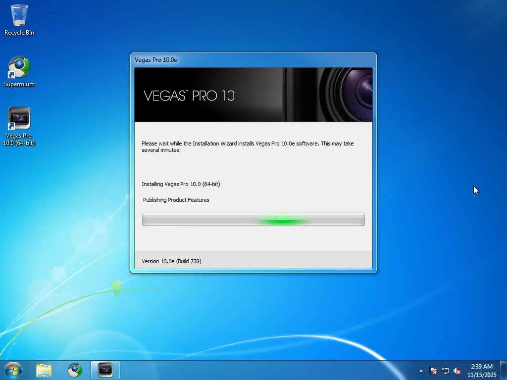This screenshot has height=380, width=507.
Task: Open the Action Center flag icon
Action: coord(433,371)
